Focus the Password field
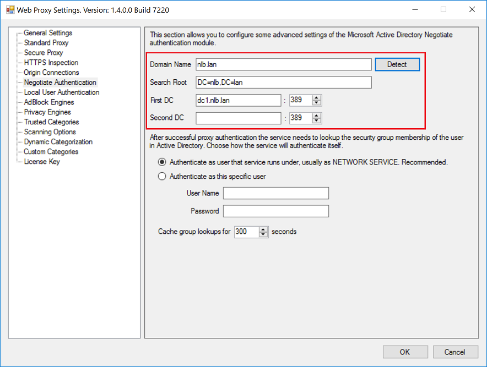 (276, 211)
